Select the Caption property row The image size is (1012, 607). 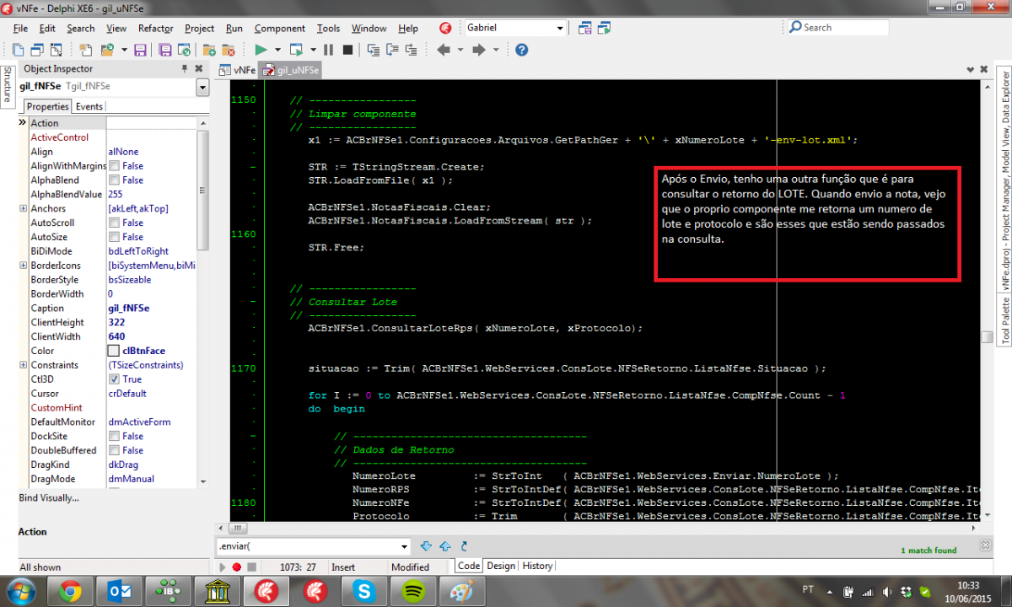(107, 308)
